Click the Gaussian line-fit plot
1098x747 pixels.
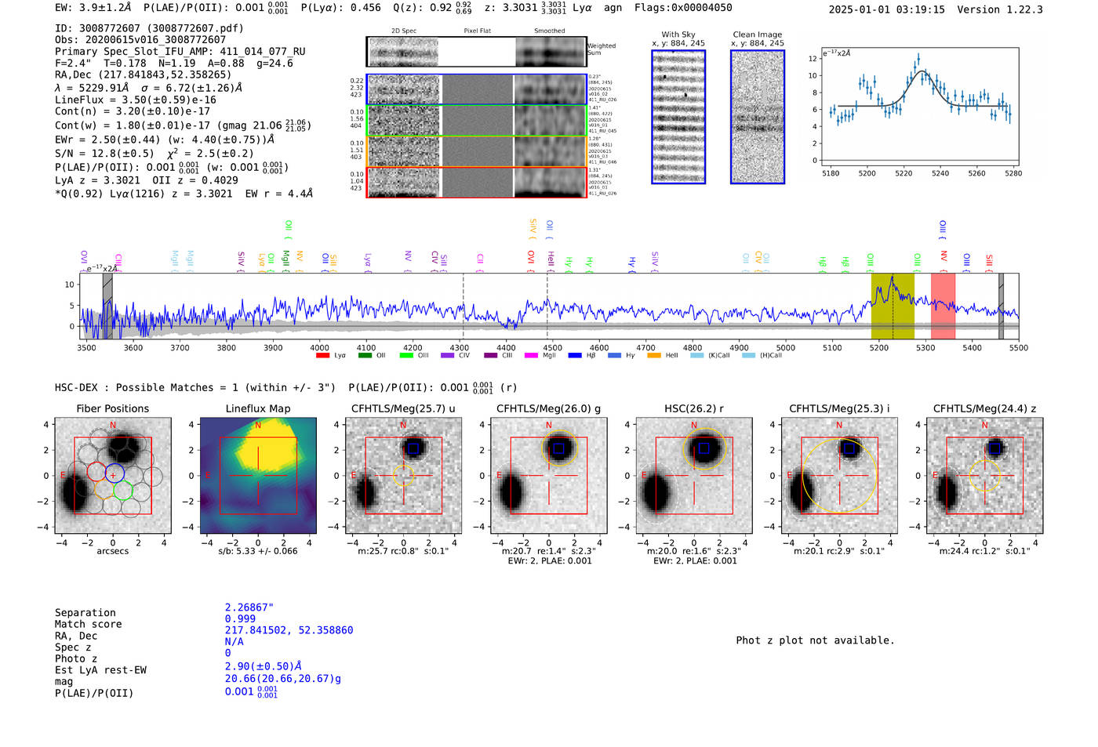click(918, 106)
